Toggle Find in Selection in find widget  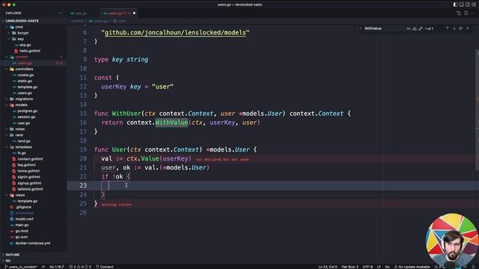coord(461,28)
